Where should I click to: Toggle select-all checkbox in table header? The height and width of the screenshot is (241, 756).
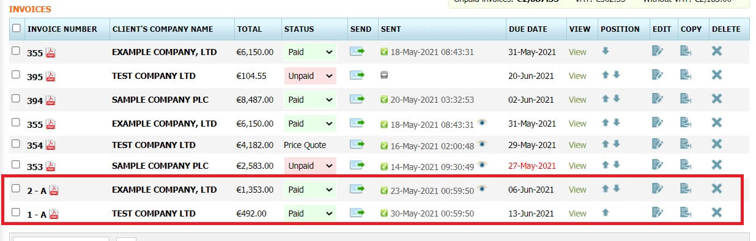tap(17, 28)
